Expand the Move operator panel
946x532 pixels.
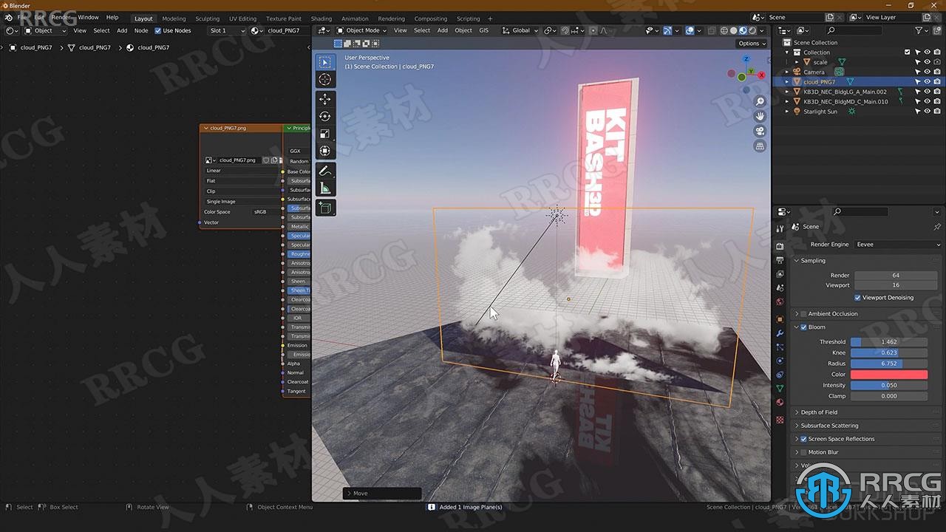tap(383, 493)
